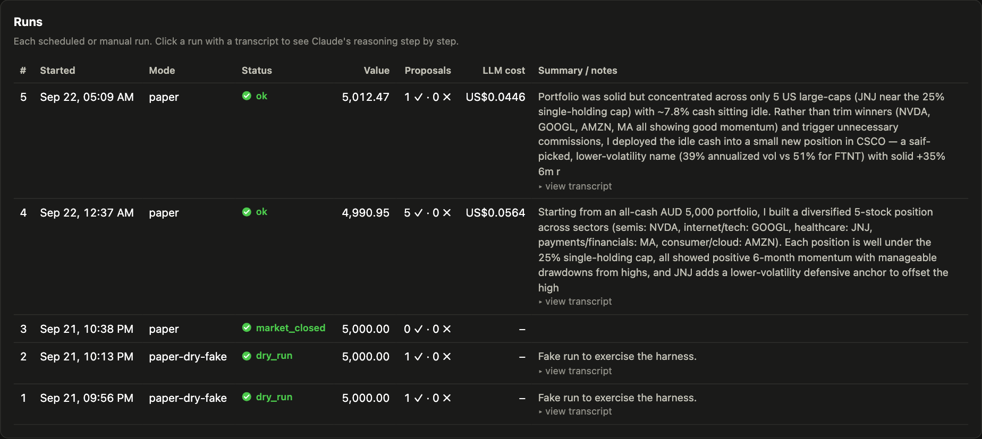Click the paper mode cell in run 5

(x=164, y=97)
